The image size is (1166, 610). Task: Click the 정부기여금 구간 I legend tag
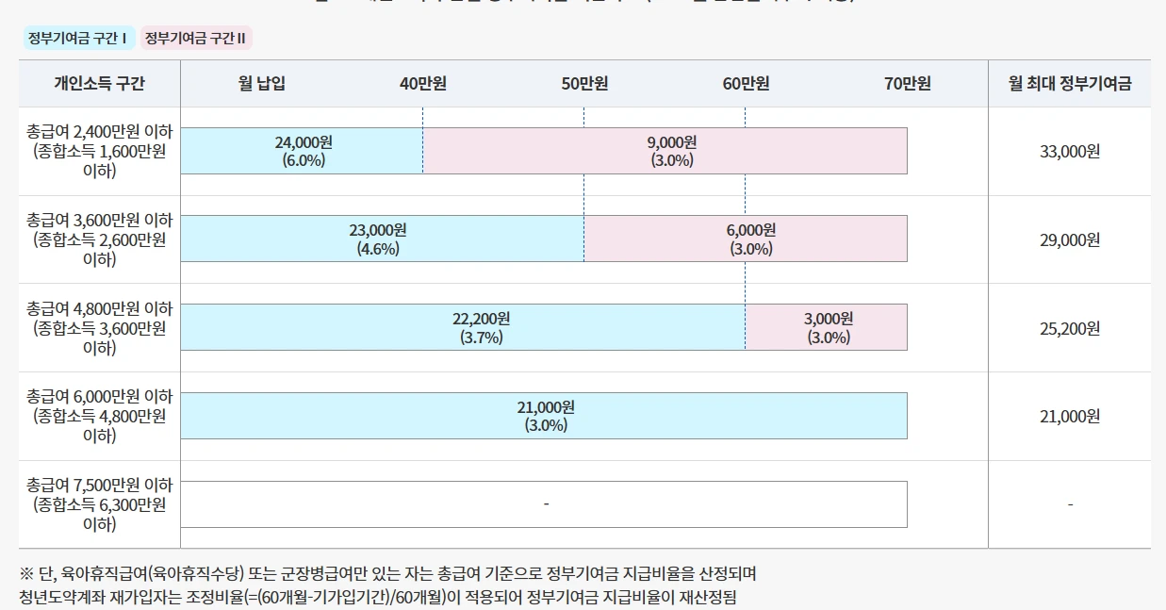click(78, 39)
